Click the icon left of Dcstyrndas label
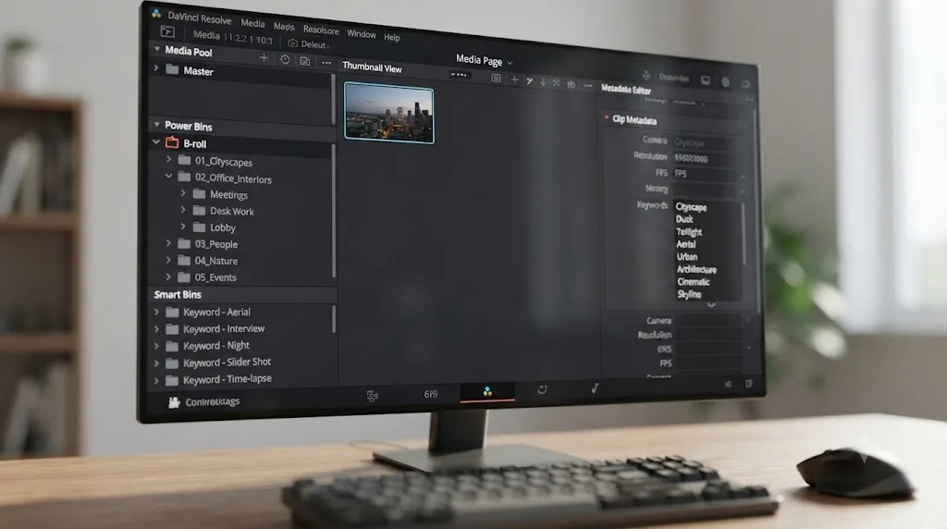 (646, 76)
